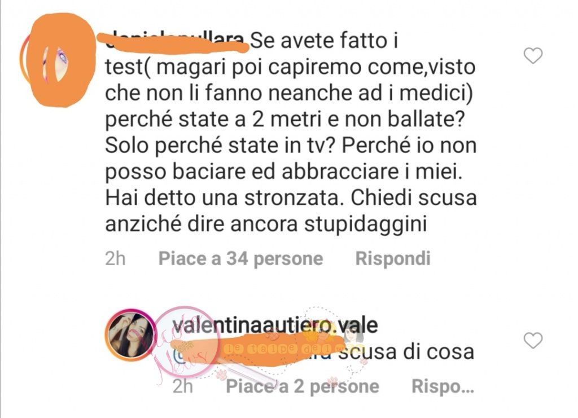578x418 pixels.
Task: Click the partially hidden username ending 'ullara'
Action: point(174,41)
